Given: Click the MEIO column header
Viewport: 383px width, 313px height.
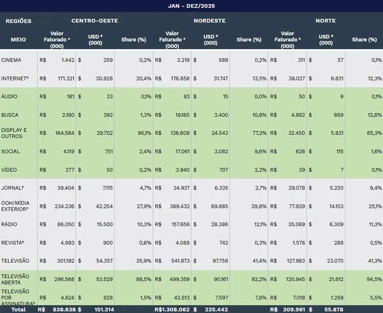Looking at the screenshot, I should (x=18, y=39).
